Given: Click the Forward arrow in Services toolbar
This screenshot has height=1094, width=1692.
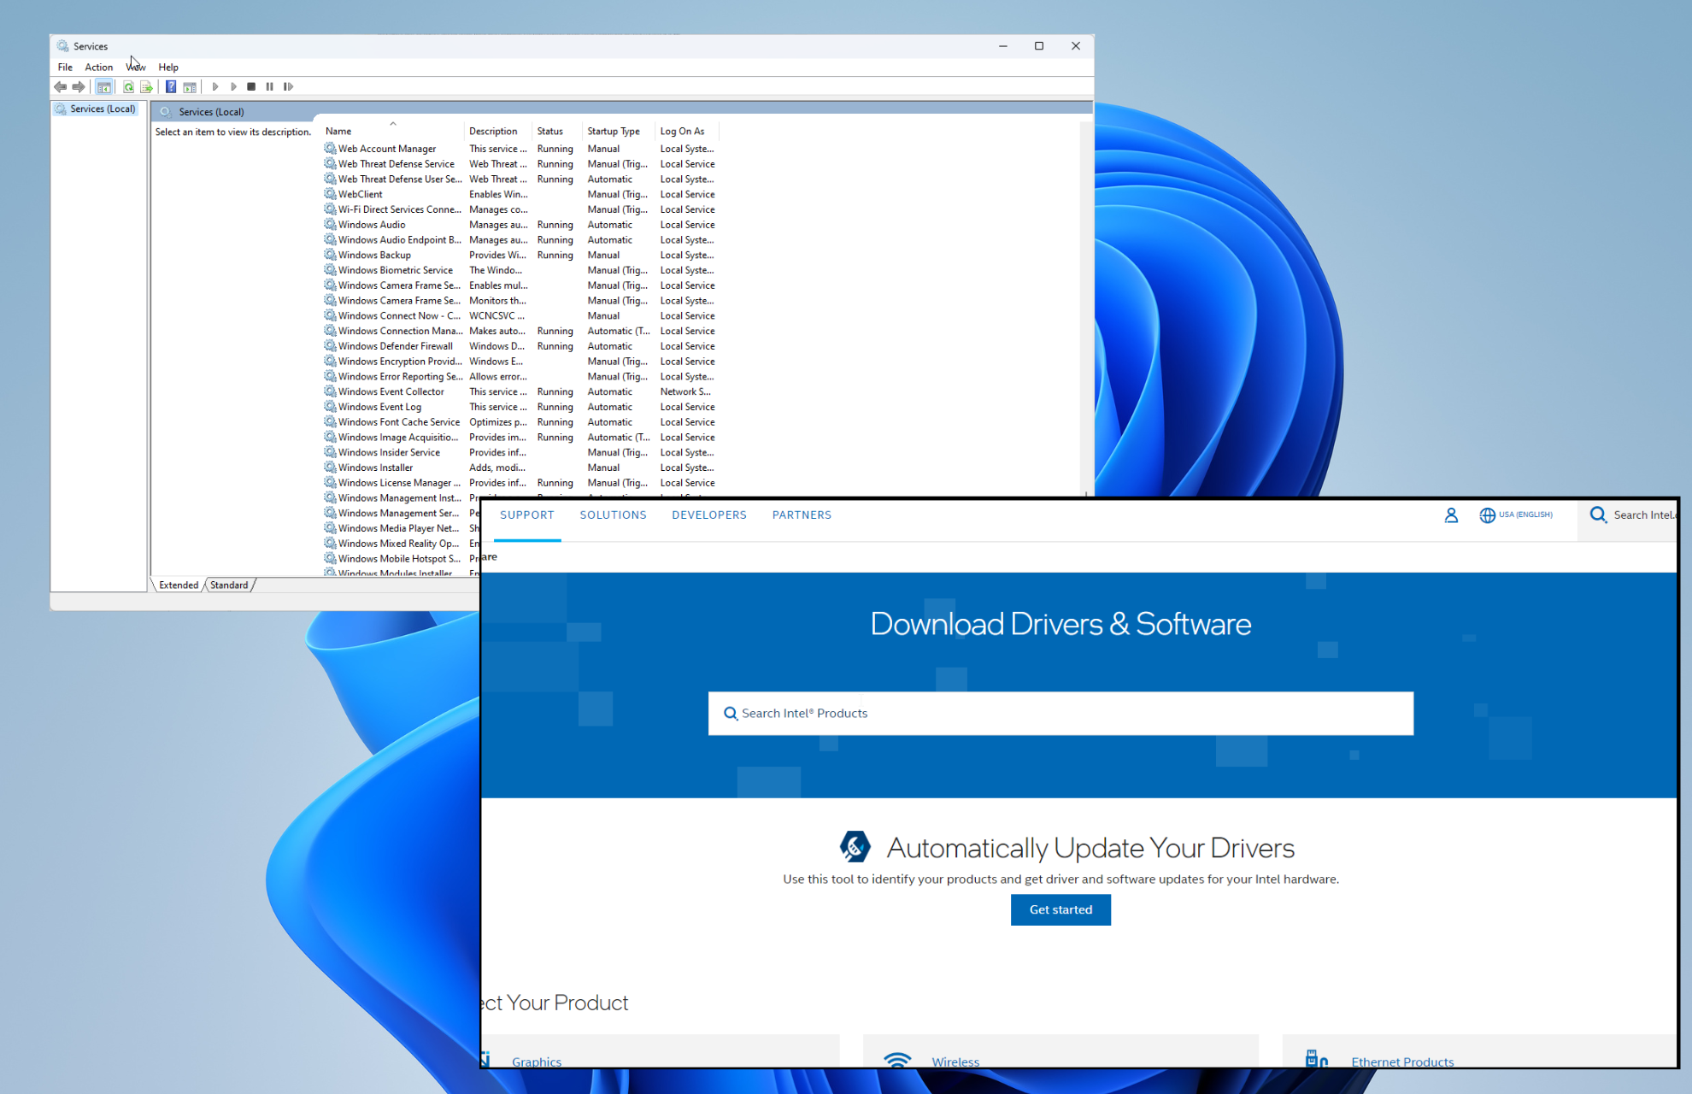Looking at the screenshot, I should click(79, 86).
